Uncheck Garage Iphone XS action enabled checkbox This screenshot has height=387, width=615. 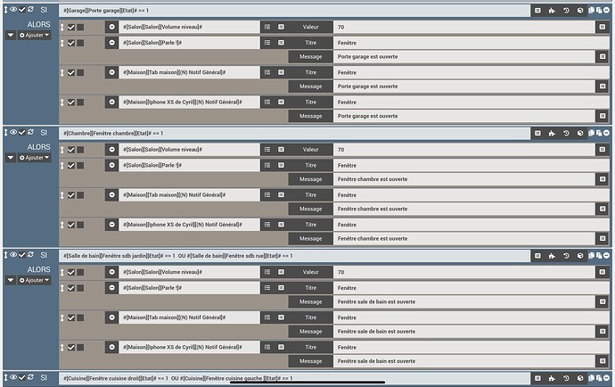coord(71,103)
